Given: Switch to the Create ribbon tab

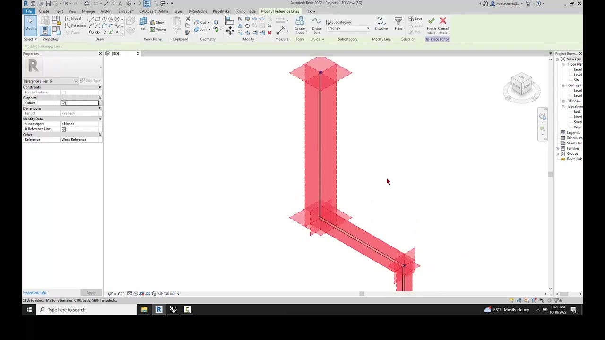Looking at the screenshot, I should click(x=43, y=11).
